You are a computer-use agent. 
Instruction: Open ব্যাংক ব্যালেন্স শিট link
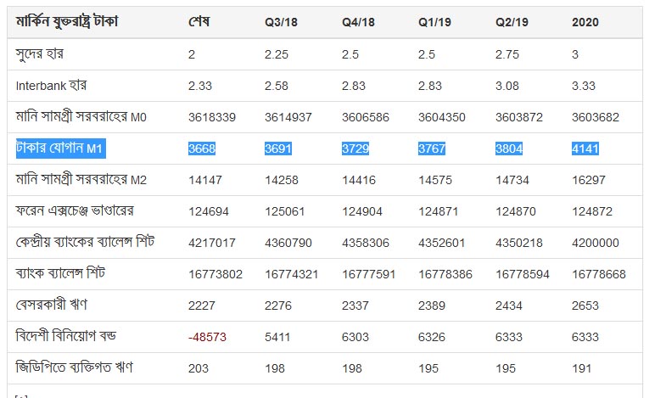coord(60,273)
